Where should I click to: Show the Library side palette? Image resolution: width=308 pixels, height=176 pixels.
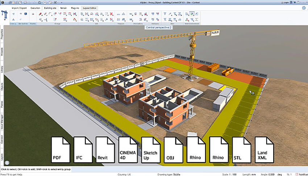[x=2, y=69]
